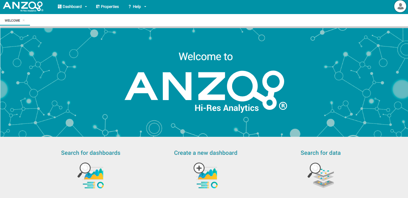Select the WELCOME tab
The width and height of the screenshot is (408, 198).
(12, 21)
